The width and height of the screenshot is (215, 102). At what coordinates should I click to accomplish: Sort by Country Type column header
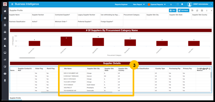click(x=160, y=69)
